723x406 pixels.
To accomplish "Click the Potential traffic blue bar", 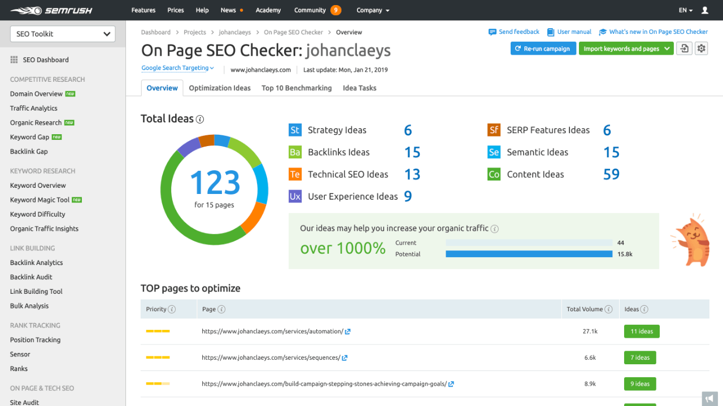I will [x=529, y=254].
